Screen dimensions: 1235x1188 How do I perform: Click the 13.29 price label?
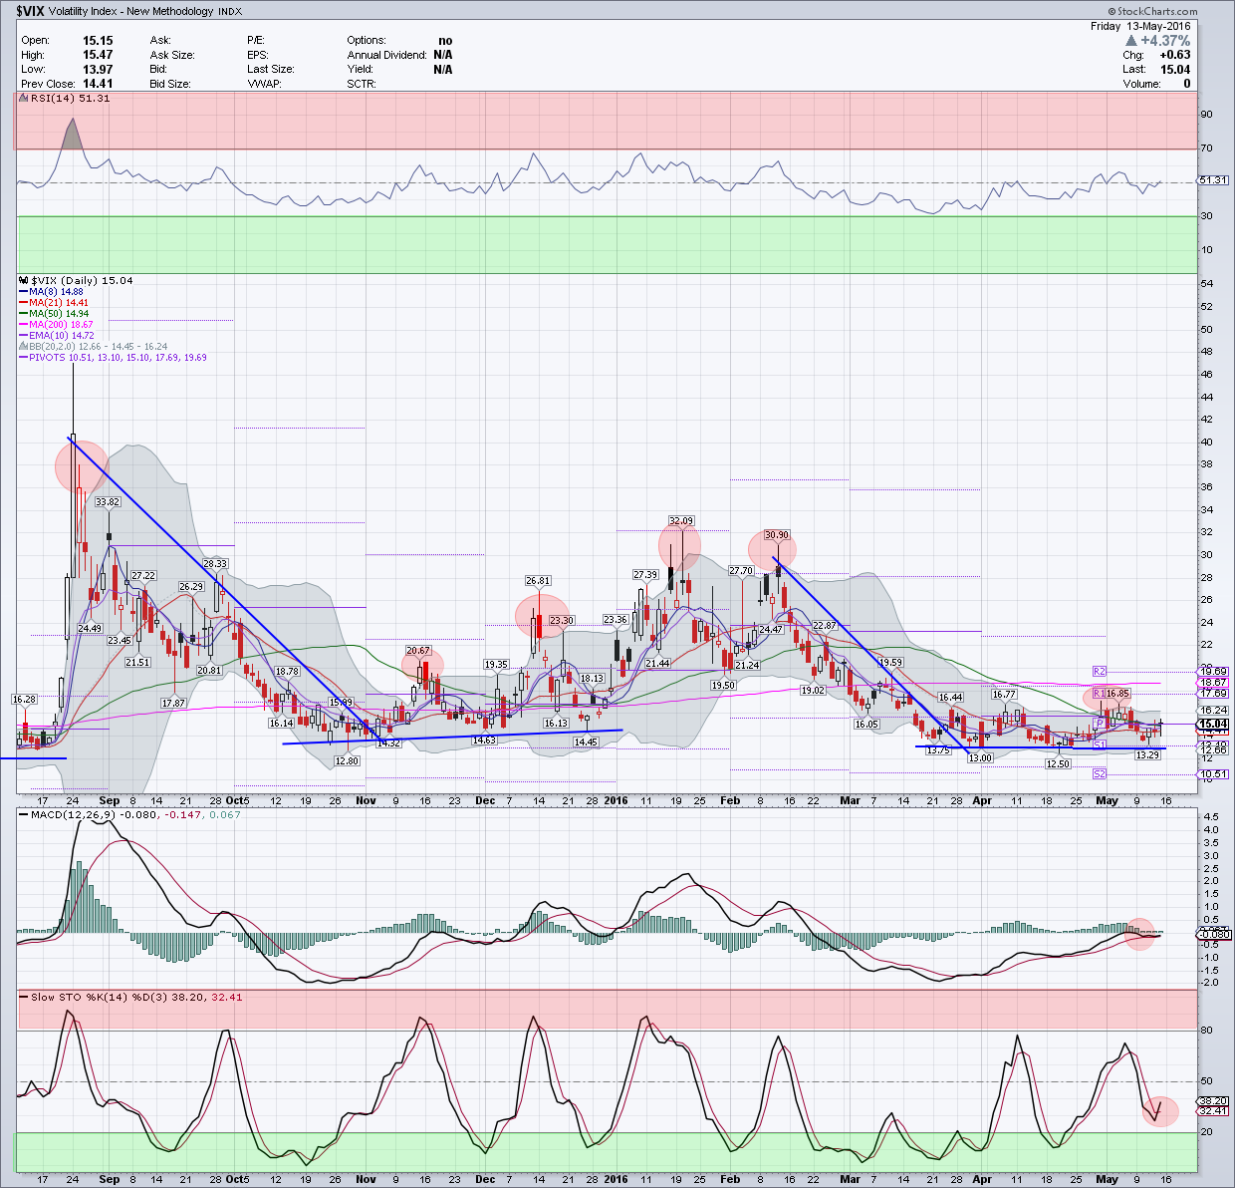pos(1147,754)
